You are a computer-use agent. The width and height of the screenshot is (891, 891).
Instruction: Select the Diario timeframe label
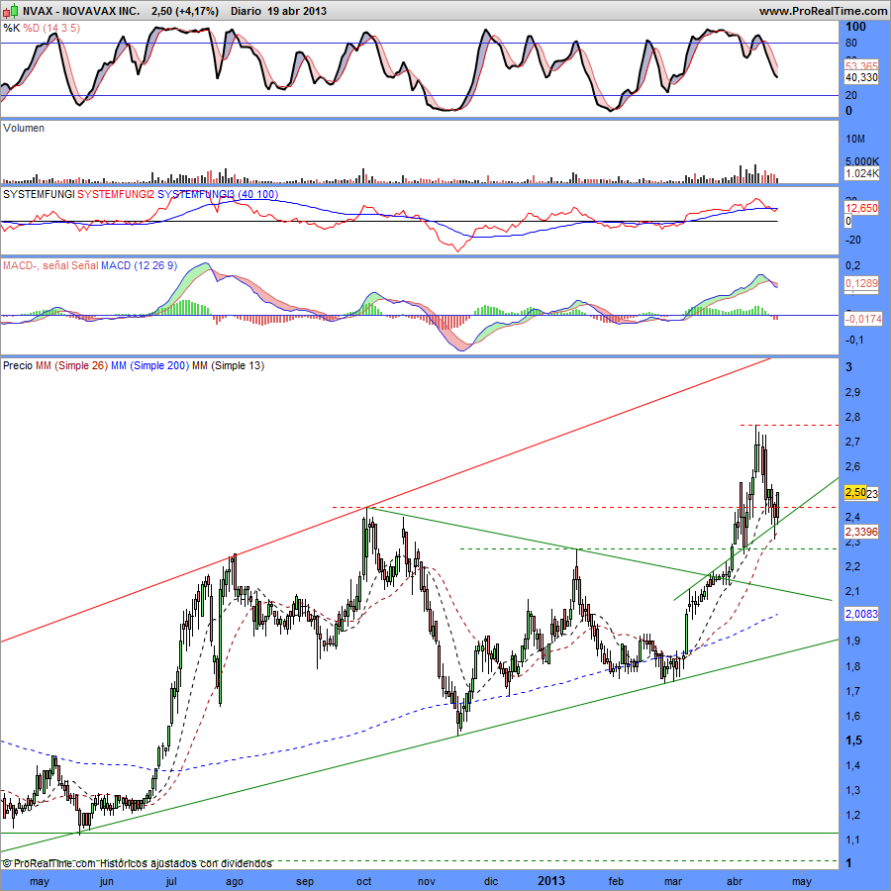tap(247, 11)
